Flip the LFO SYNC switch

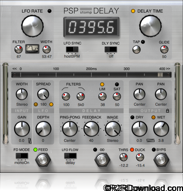[x=72, y=50]
